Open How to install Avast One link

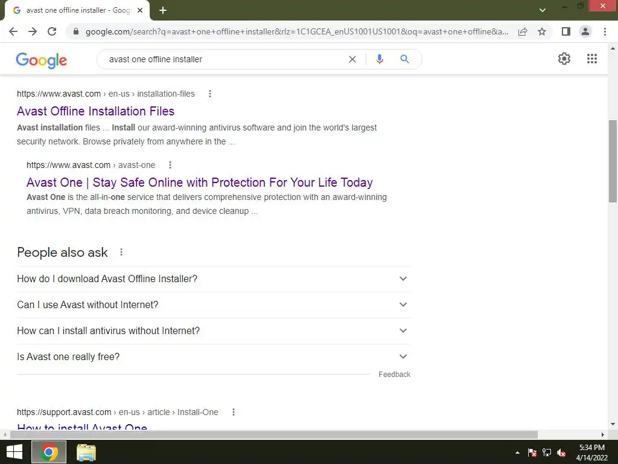pos(82,427)
